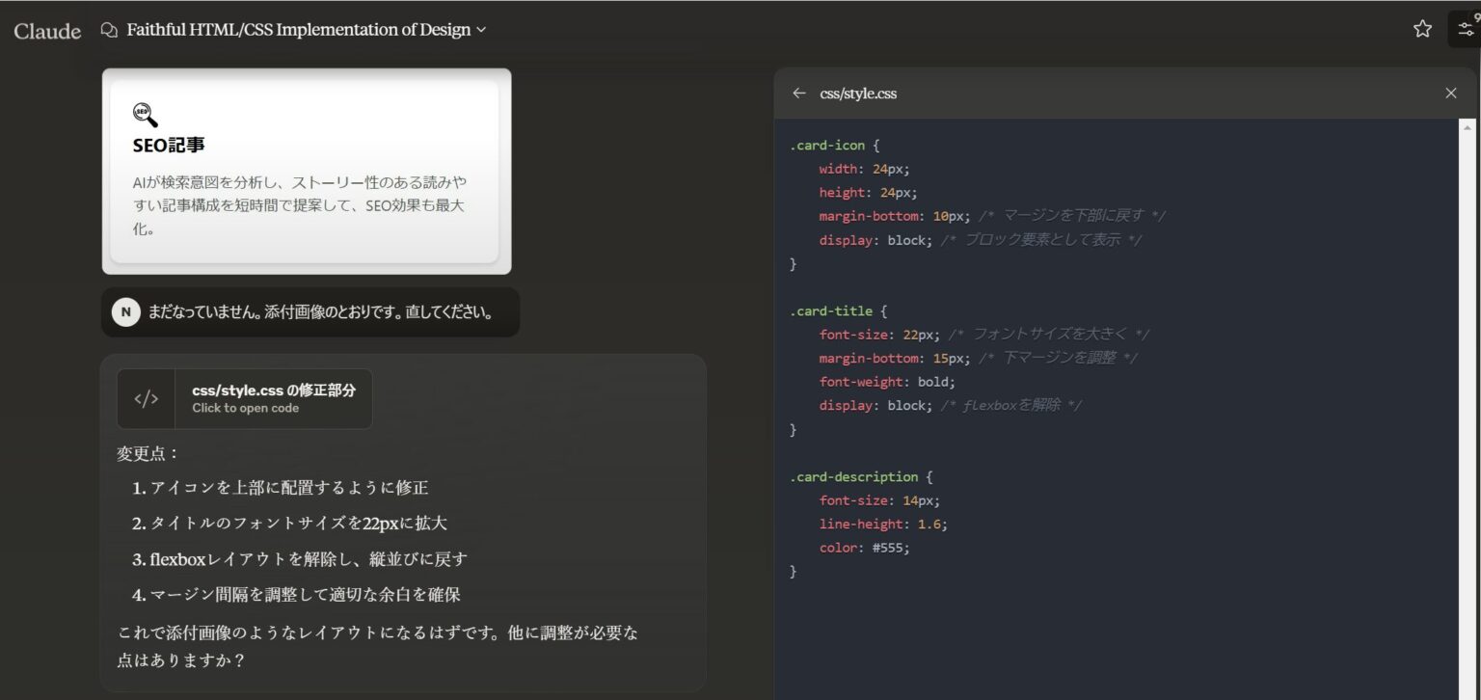Click the Claude logo
The height and width of the screenshot is (700, 1481).
click(x=45, y=29)
